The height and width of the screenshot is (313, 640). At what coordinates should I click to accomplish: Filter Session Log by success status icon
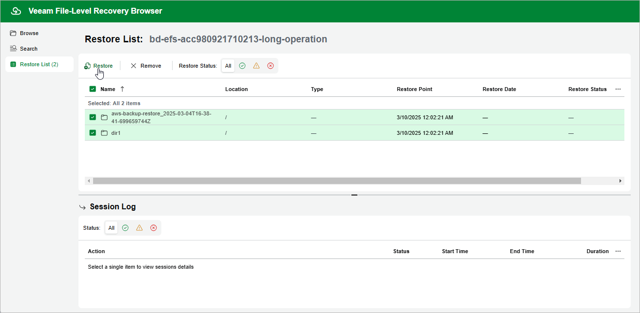click(125, 227)
